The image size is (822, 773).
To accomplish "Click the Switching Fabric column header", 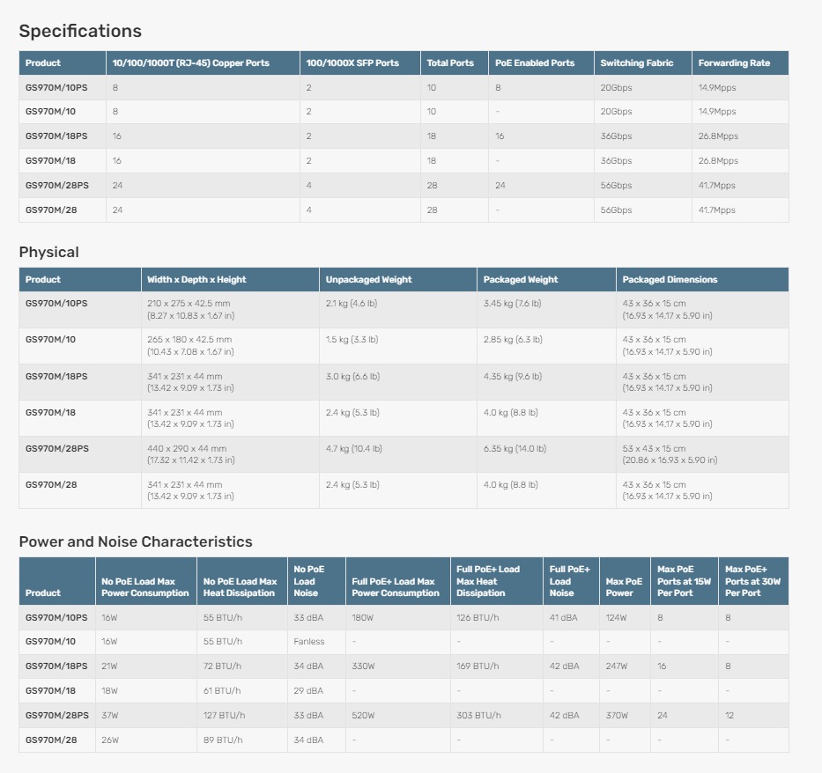I will point(636,63).
